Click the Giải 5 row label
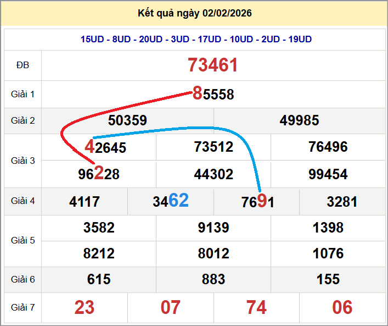 click(x=23, y=240)
